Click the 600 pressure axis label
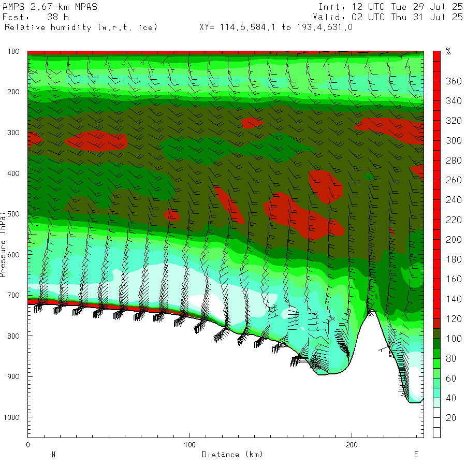This screenshot has width=466, height=466. click(x=13, y=255)
